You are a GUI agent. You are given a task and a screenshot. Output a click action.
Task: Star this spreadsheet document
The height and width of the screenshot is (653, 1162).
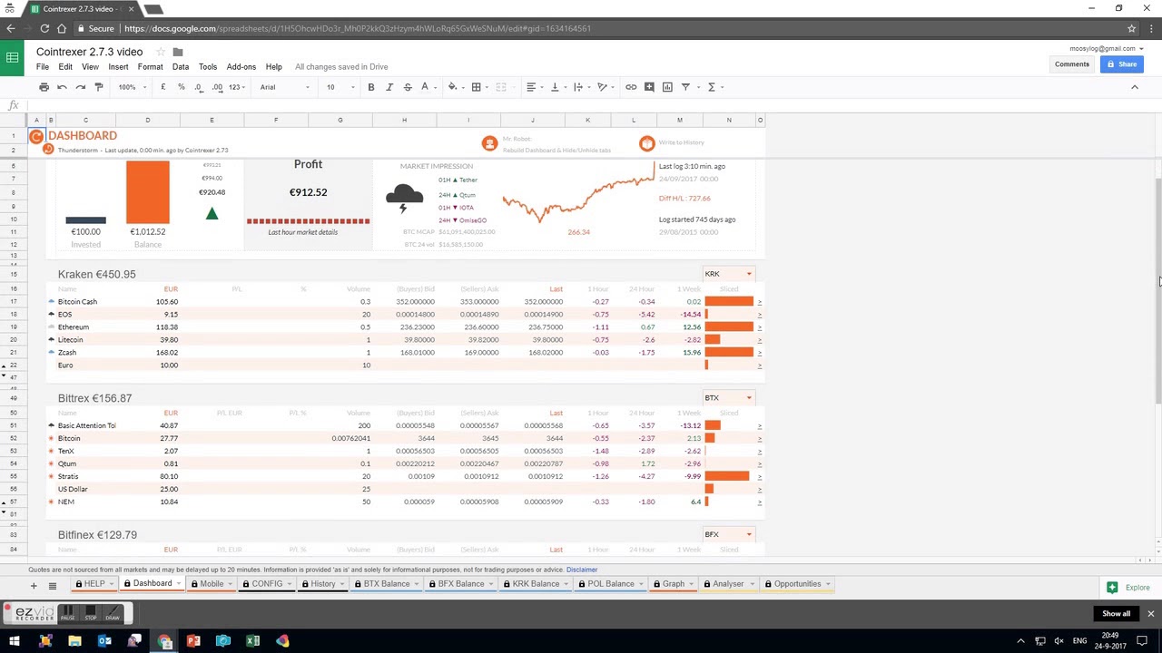pyautogui.click(x=160, y=52)
